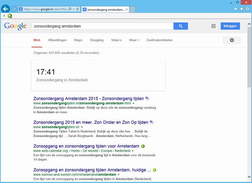Viewport: 252px width, 183px height.
Task: Click the browser Home icon
Action: (x=236, y=9)
